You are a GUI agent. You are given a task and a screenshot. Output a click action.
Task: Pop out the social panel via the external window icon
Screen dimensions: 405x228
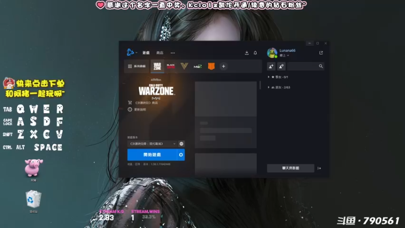pyautogui.click(x=321, y=53)
